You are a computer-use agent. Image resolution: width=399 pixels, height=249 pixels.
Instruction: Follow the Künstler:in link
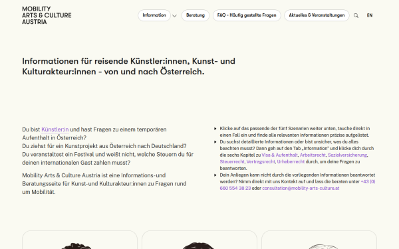pyautogui.click(x=55, y=129)
